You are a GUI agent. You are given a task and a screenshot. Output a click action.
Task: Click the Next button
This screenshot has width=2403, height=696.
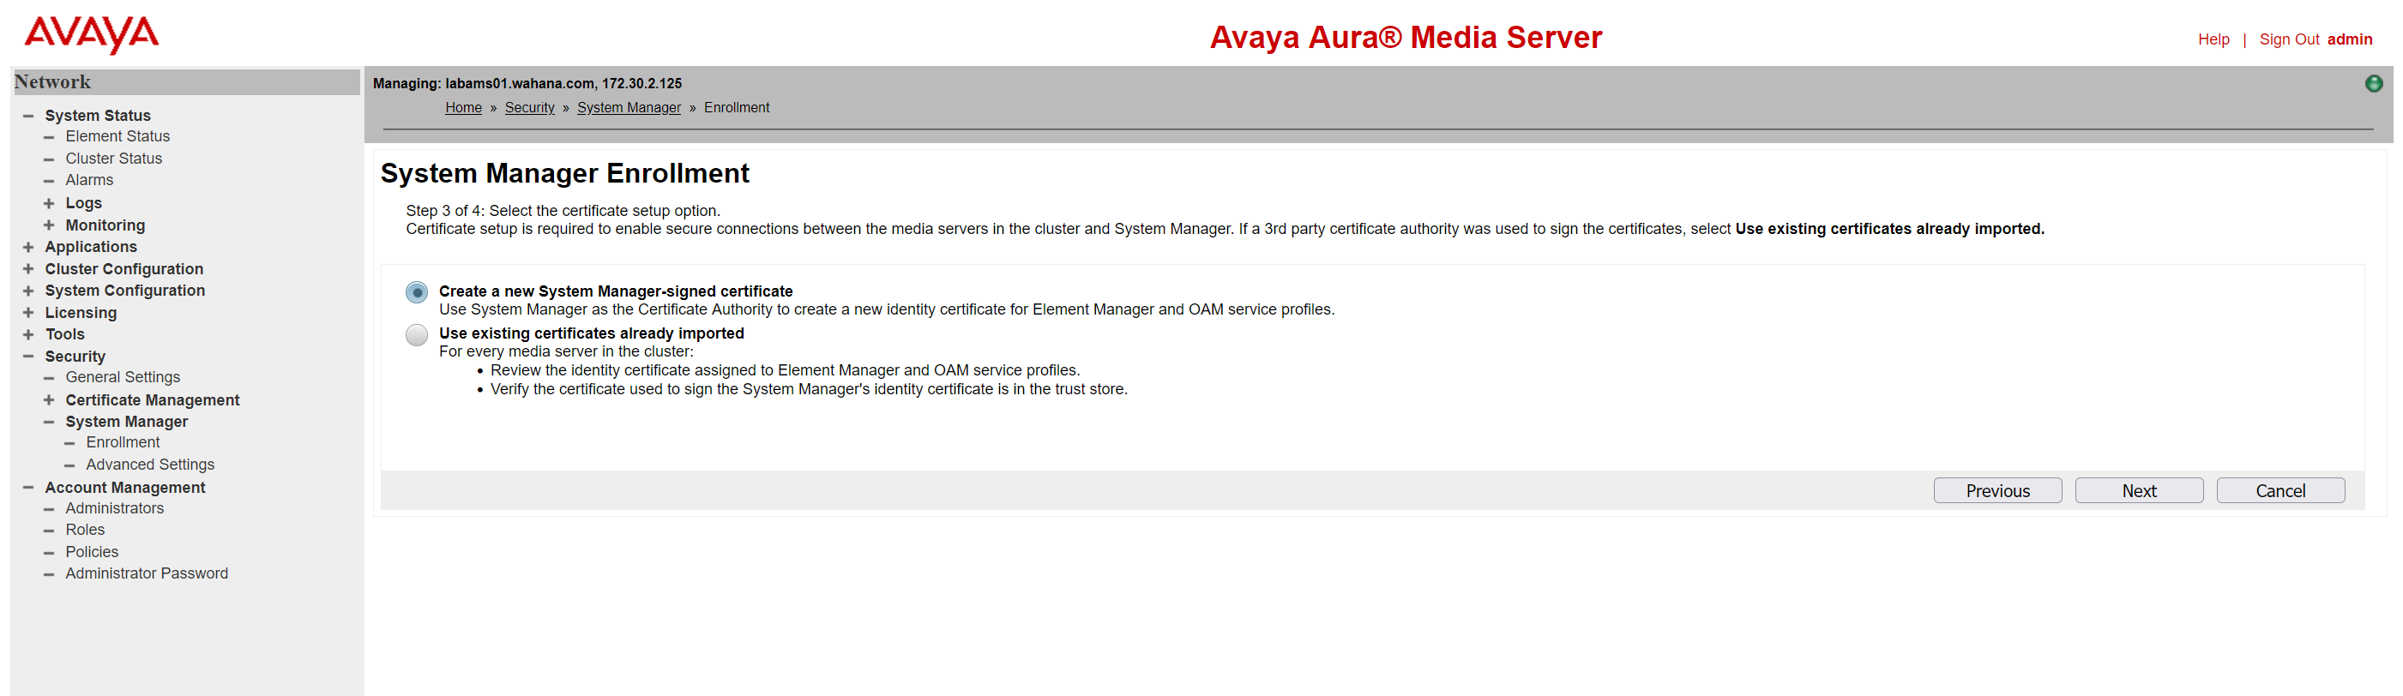(x=2138, y=491)
